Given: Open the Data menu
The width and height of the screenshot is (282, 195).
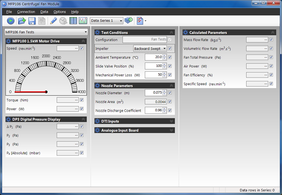Looking at the screenshot, I should (x=44, y=12).
